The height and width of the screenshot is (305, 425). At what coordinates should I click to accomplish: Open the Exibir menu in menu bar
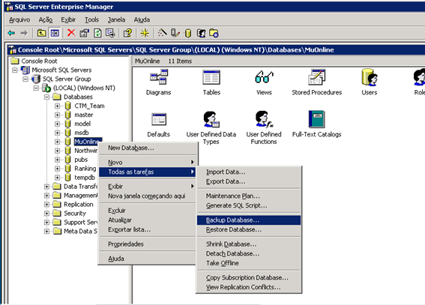click(68, 19)
